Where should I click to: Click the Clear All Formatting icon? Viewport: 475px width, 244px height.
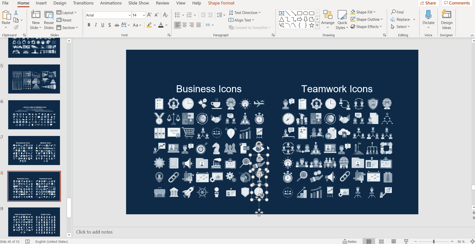coord(165,15)
